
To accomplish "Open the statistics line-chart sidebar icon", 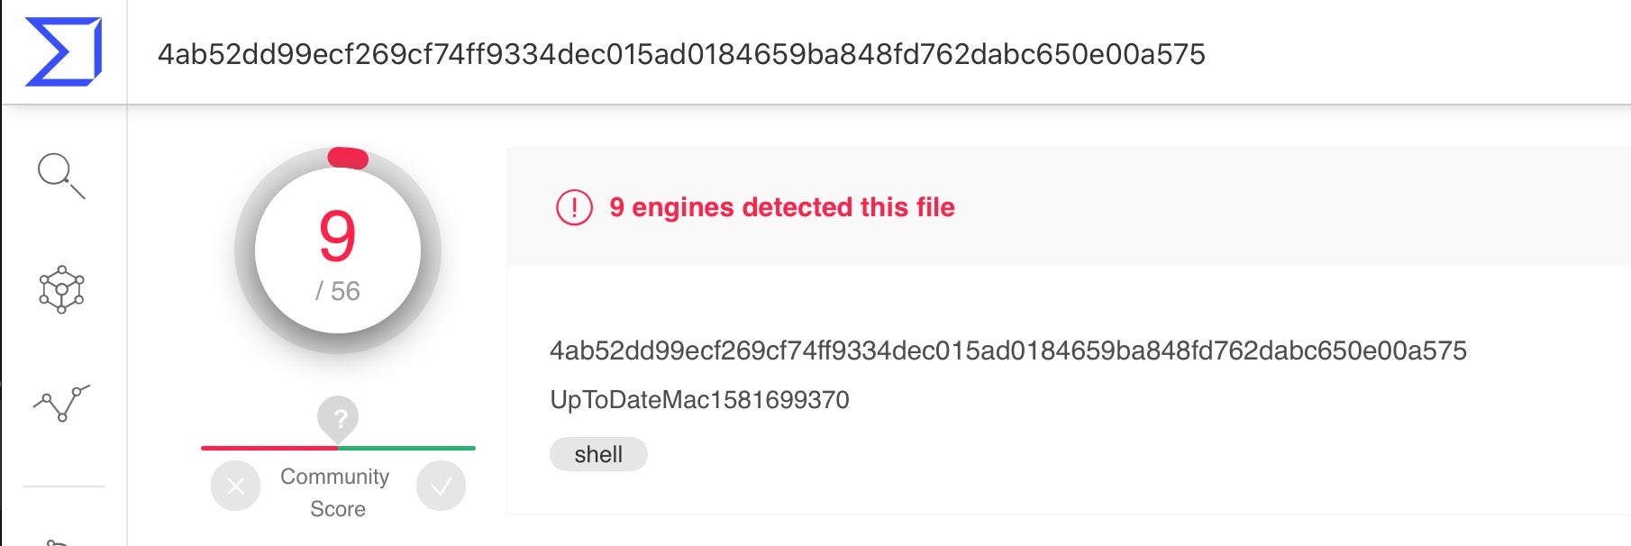I will [61, 403].
